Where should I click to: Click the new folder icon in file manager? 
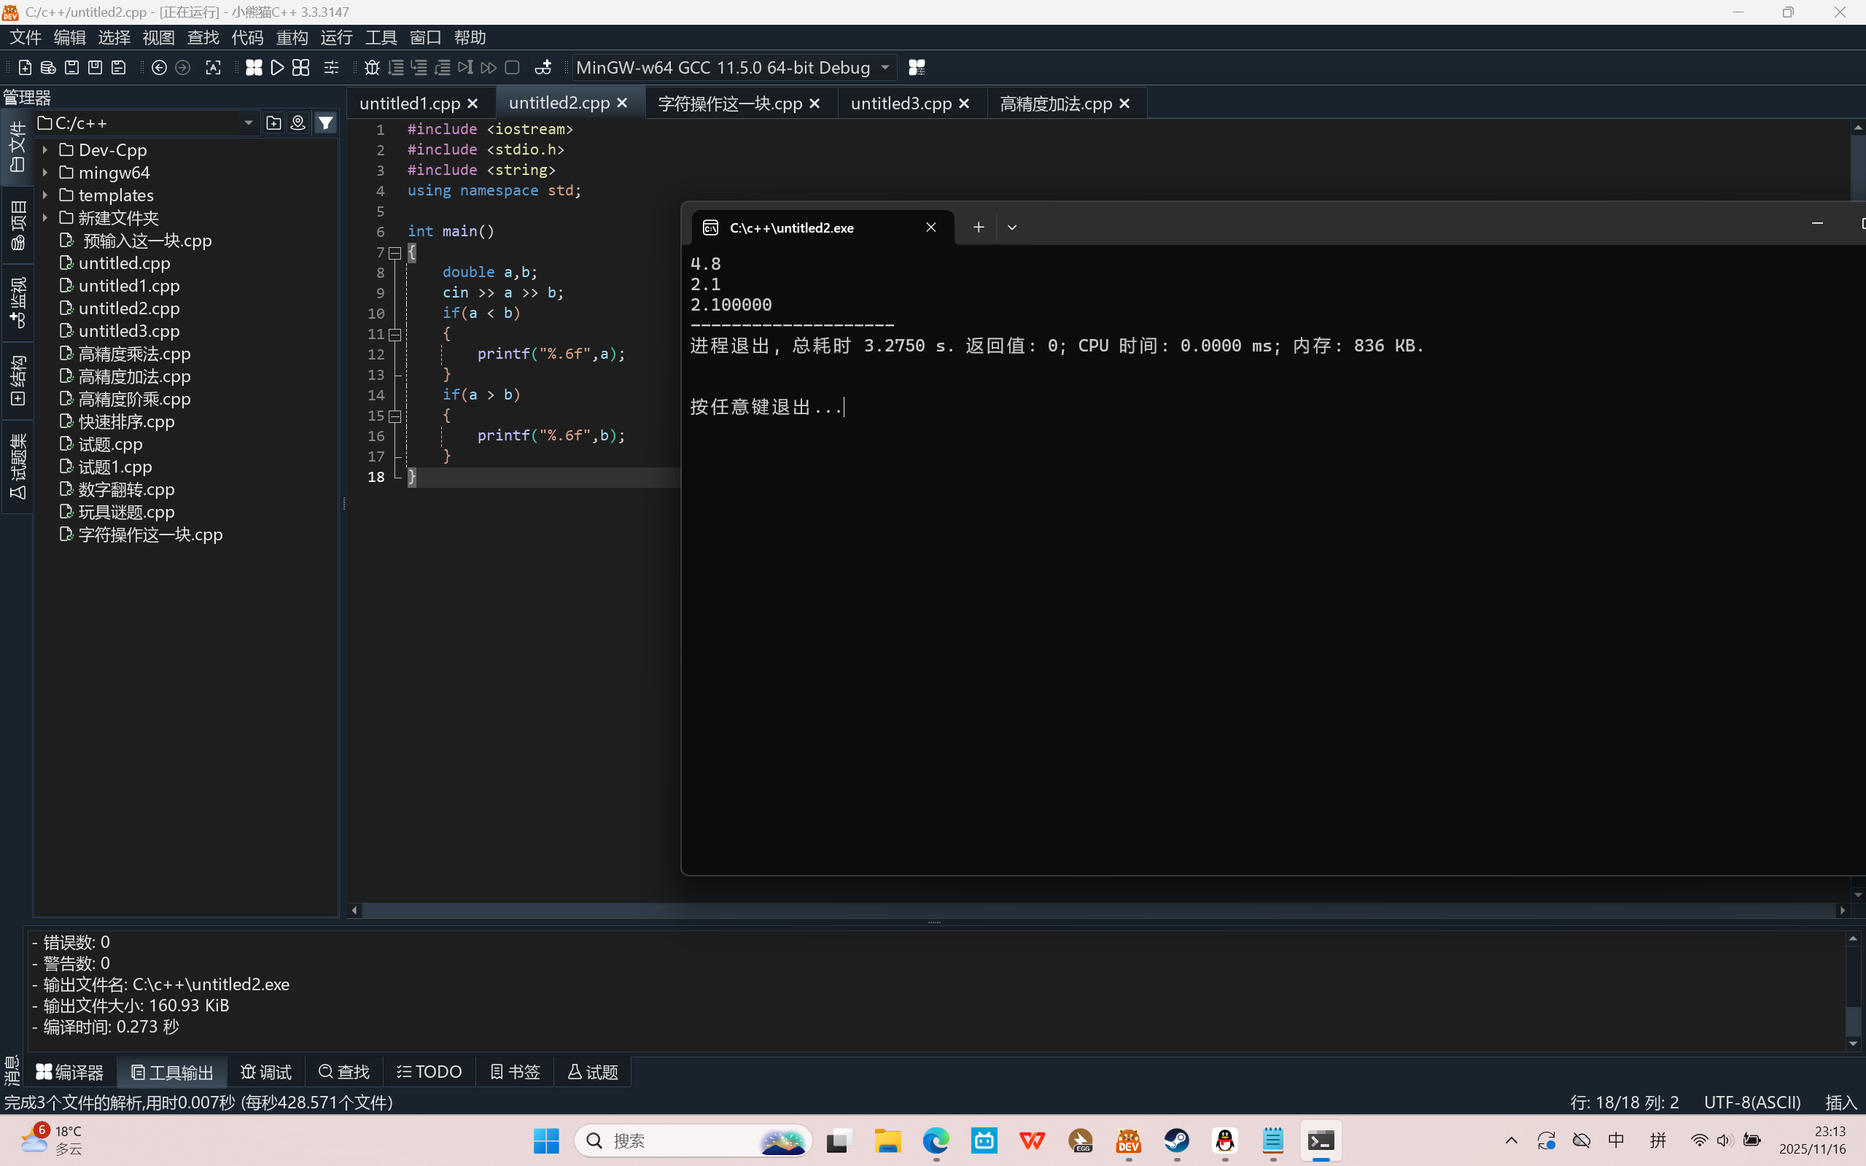(273, 123)
